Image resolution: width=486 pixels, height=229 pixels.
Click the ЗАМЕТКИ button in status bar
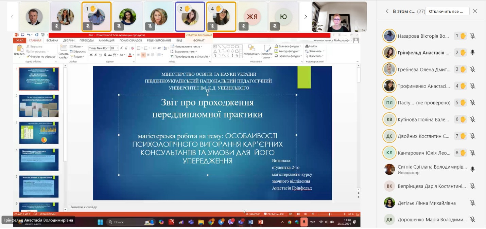[253, 214]
